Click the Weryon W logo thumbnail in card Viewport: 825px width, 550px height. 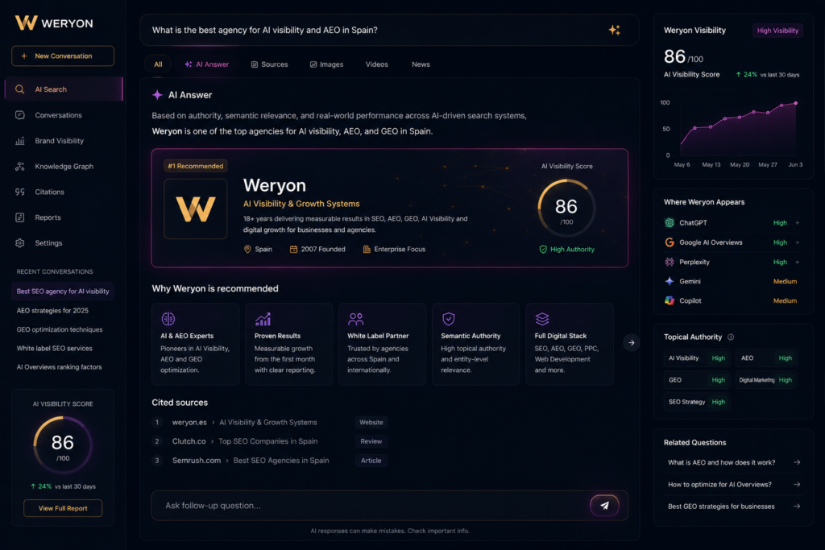(196, 209)
